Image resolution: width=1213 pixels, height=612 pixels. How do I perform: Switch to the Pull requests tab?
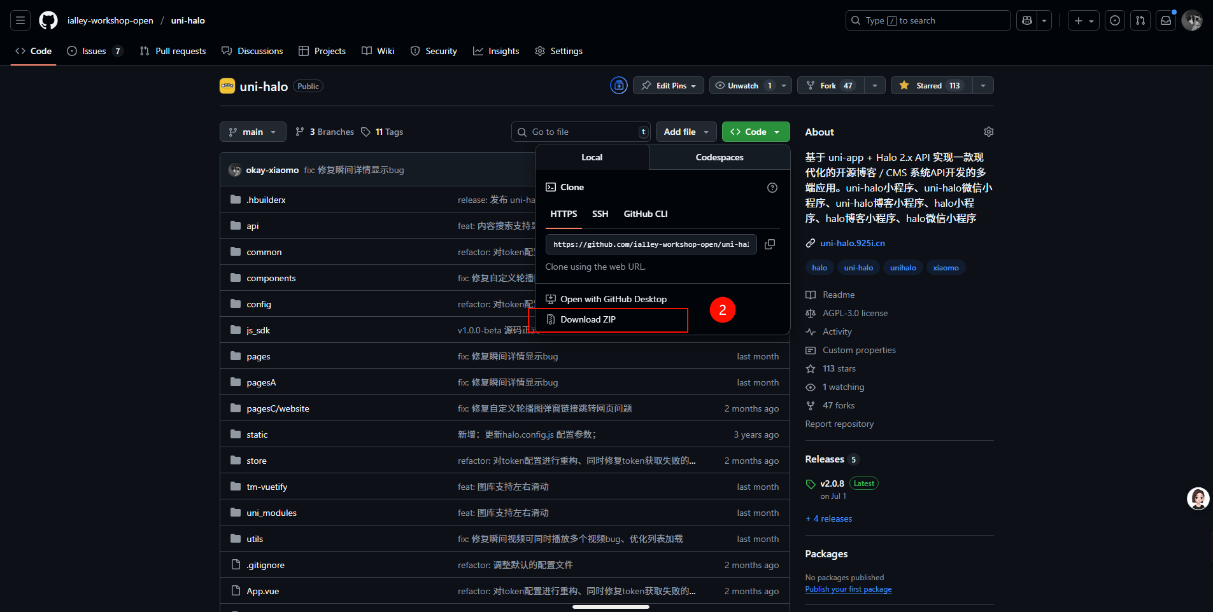click(173, 51)
